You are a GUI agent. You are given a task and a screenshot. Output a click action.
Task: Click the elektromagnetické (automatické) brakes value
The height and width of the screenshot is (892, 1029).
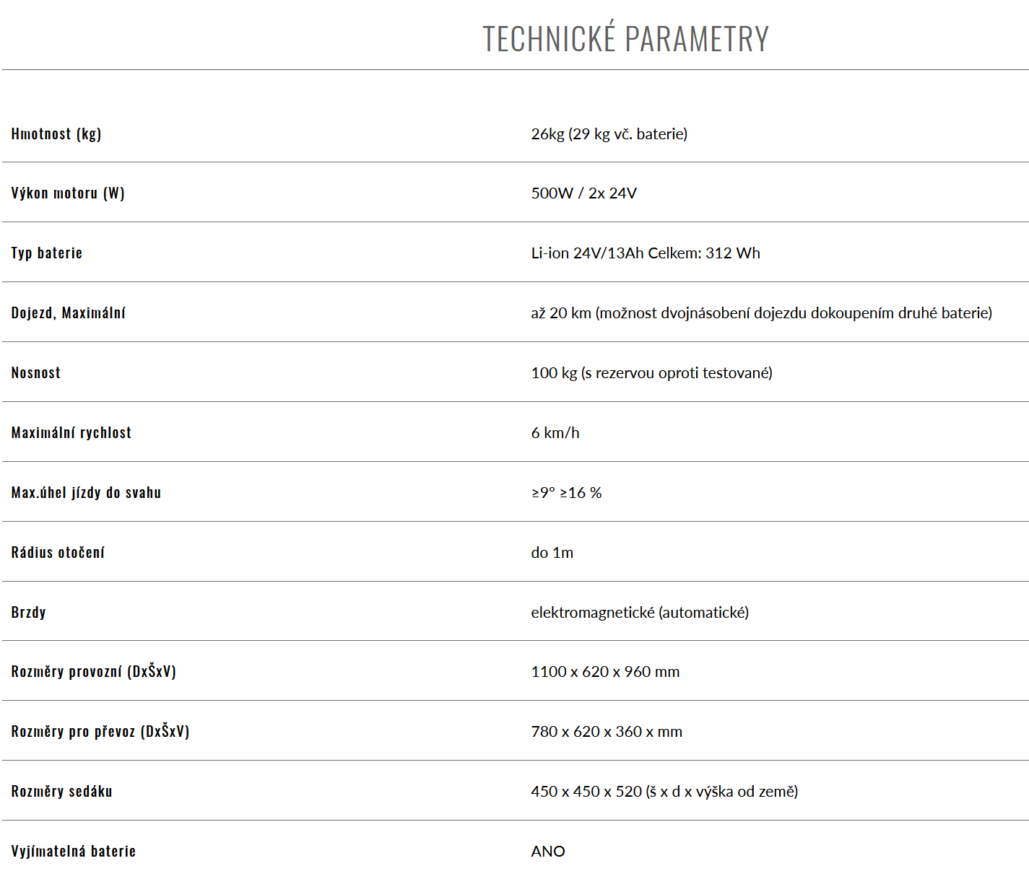coord(640,613)
